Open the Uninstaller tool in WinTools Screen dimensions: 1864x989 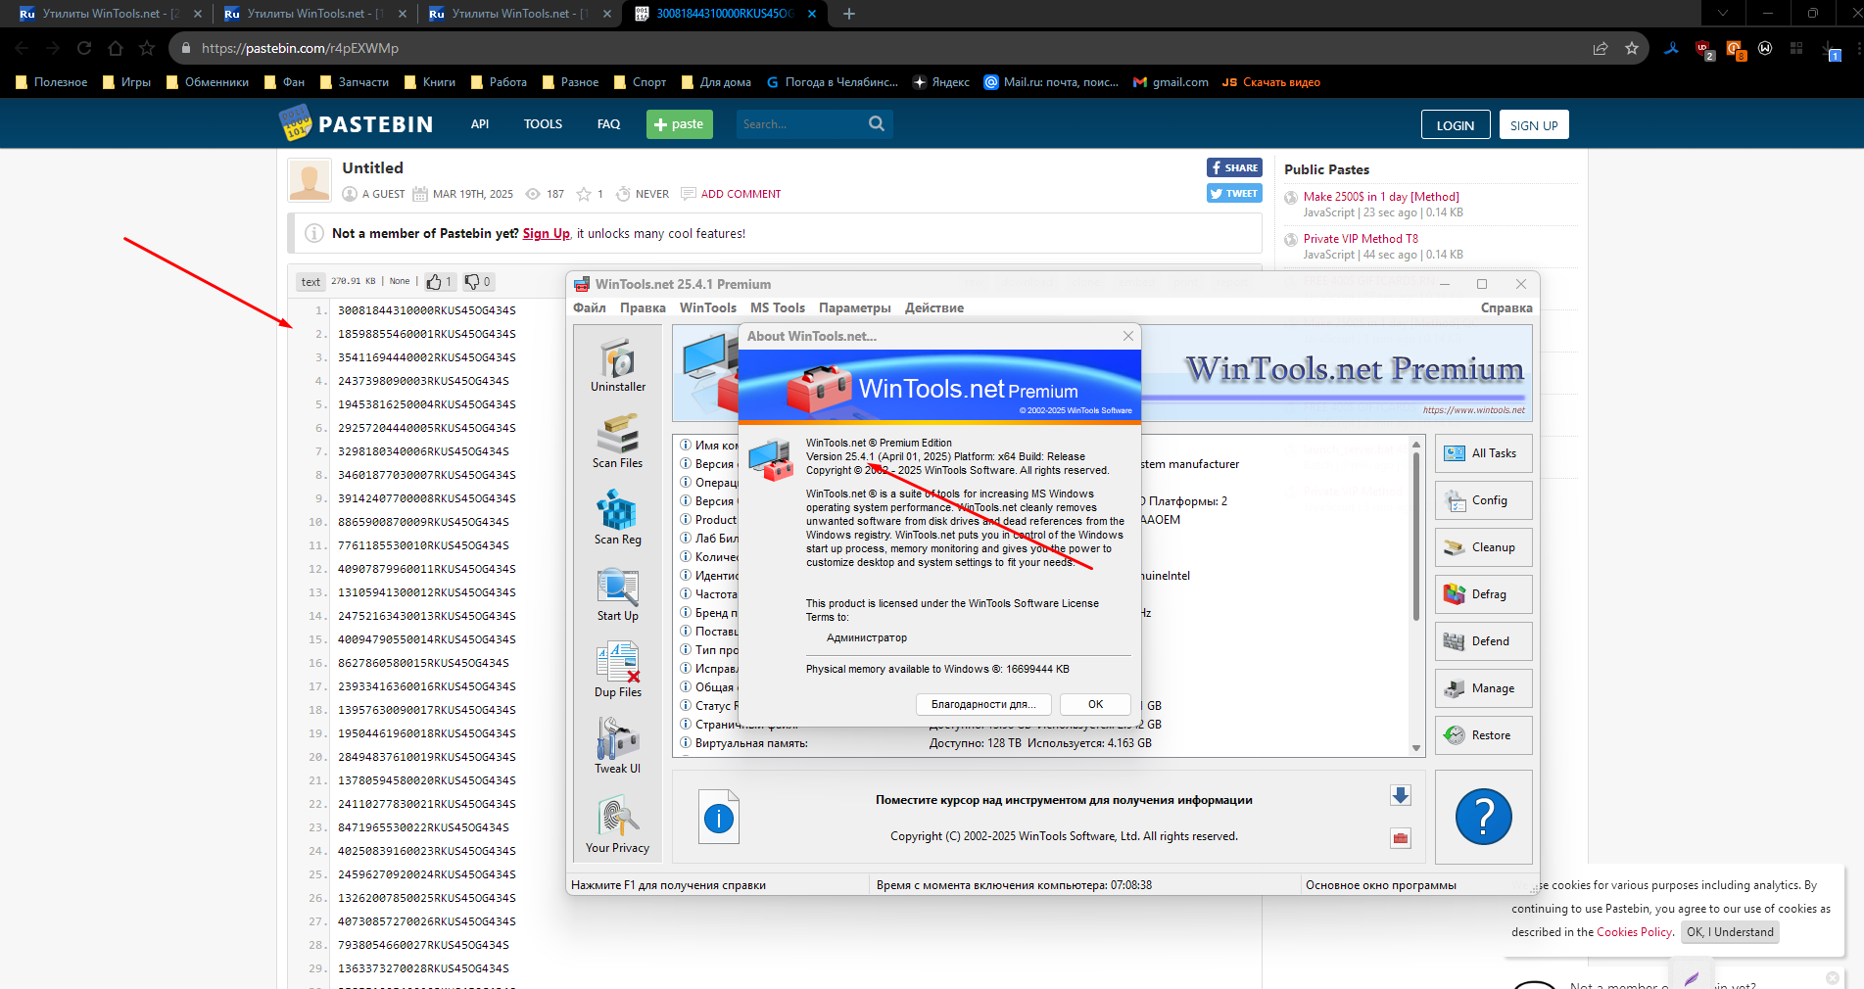coord(618,365)
